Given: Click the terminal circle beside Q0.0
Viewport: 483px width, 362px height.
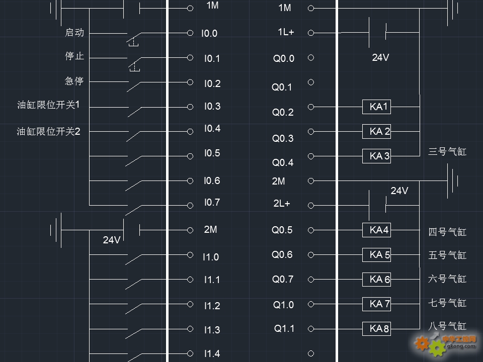Looking at the screenshot, I should (x=311, y=57).
